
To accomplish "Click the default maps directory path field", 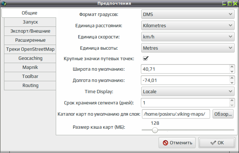I will tap(176, 114).
